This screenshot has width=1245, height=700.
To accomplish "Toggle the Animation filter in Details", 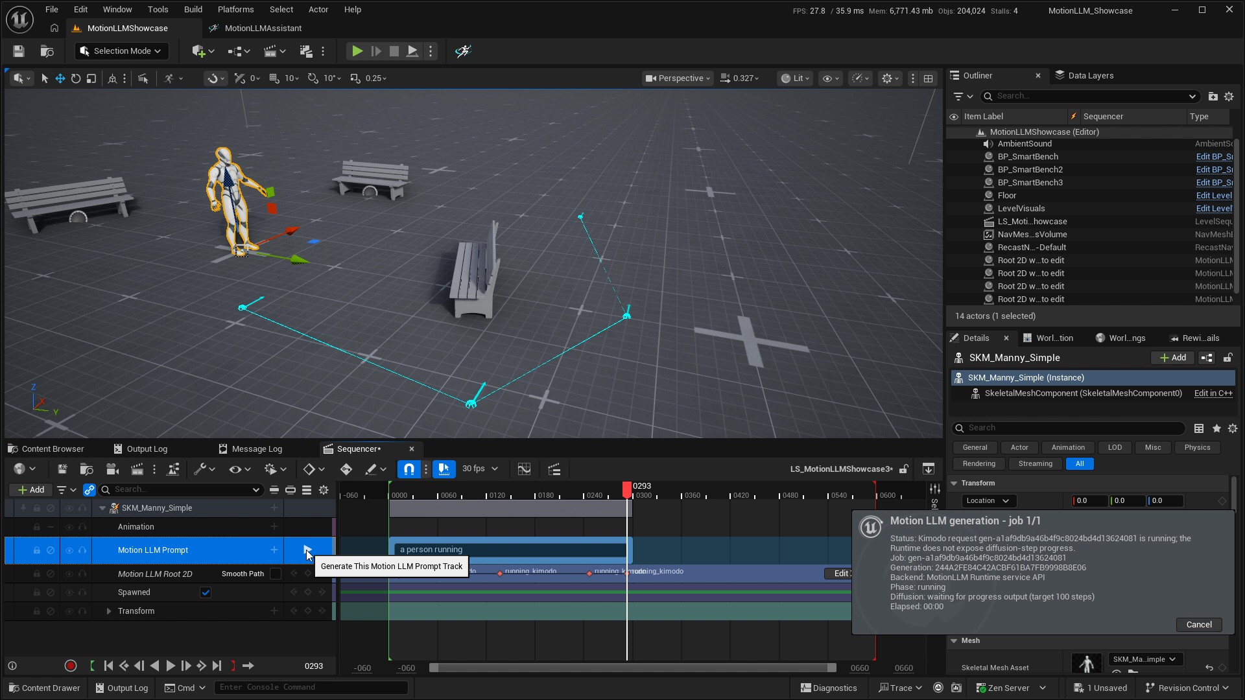I will coord(1068,448).
